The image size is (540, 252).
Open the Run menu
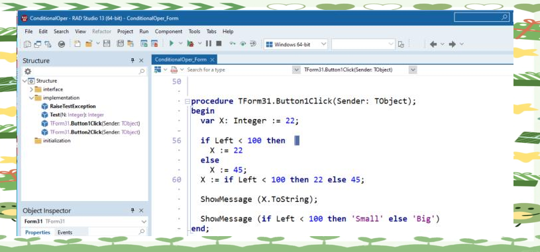click(144, 31)
